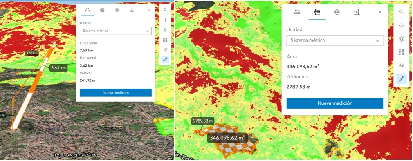Click Perímetro value 2789,58 m in panel
Screen dimensions: 413x161
[x=299, y=87]
